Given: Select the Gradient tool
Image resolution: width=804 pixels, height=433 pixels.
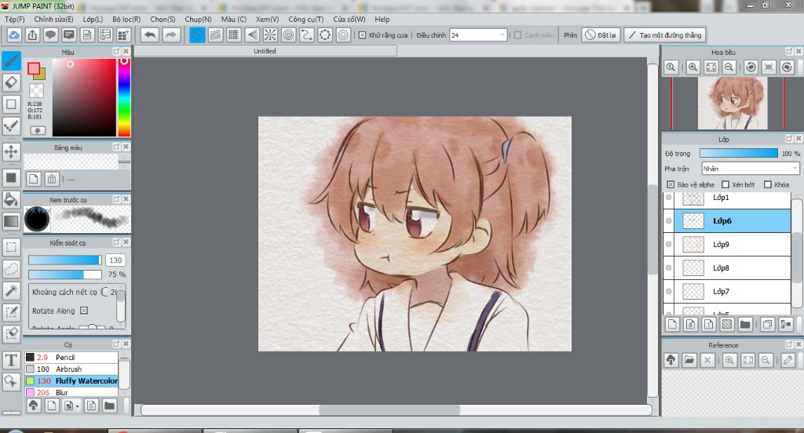Looking at the screenshot, I should pos(11,221).
